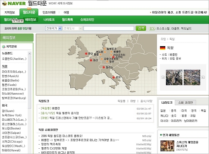Click 함부르크(Hamburg) in region list
This screenshot has width=209, height=154.
[x=14, y=98]
